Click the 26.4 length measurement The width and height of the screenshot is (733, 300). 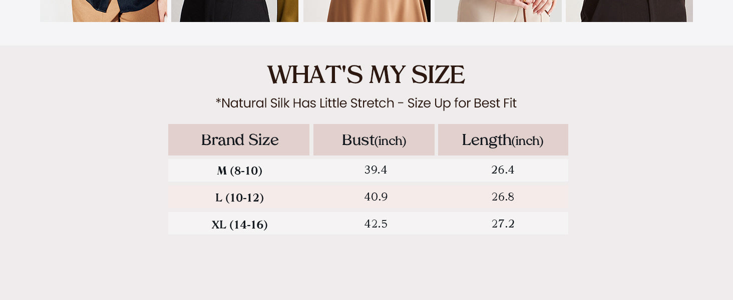coord(503,170)
